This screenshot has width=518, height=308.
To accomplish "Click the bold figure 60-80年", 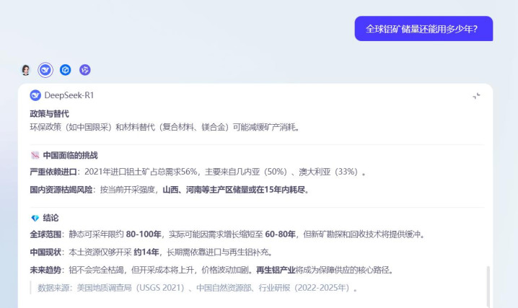I will [x=280, y=234].
